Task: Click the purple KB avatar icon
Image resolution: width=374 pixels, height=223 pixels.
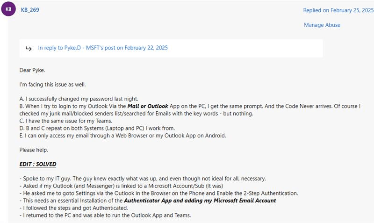Action: 8,9
